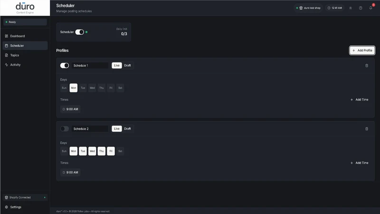The image size is (380, 214).
Task: Enable Thu for Schedule 1
Action: pyautogui.click(x=102, y=88)
